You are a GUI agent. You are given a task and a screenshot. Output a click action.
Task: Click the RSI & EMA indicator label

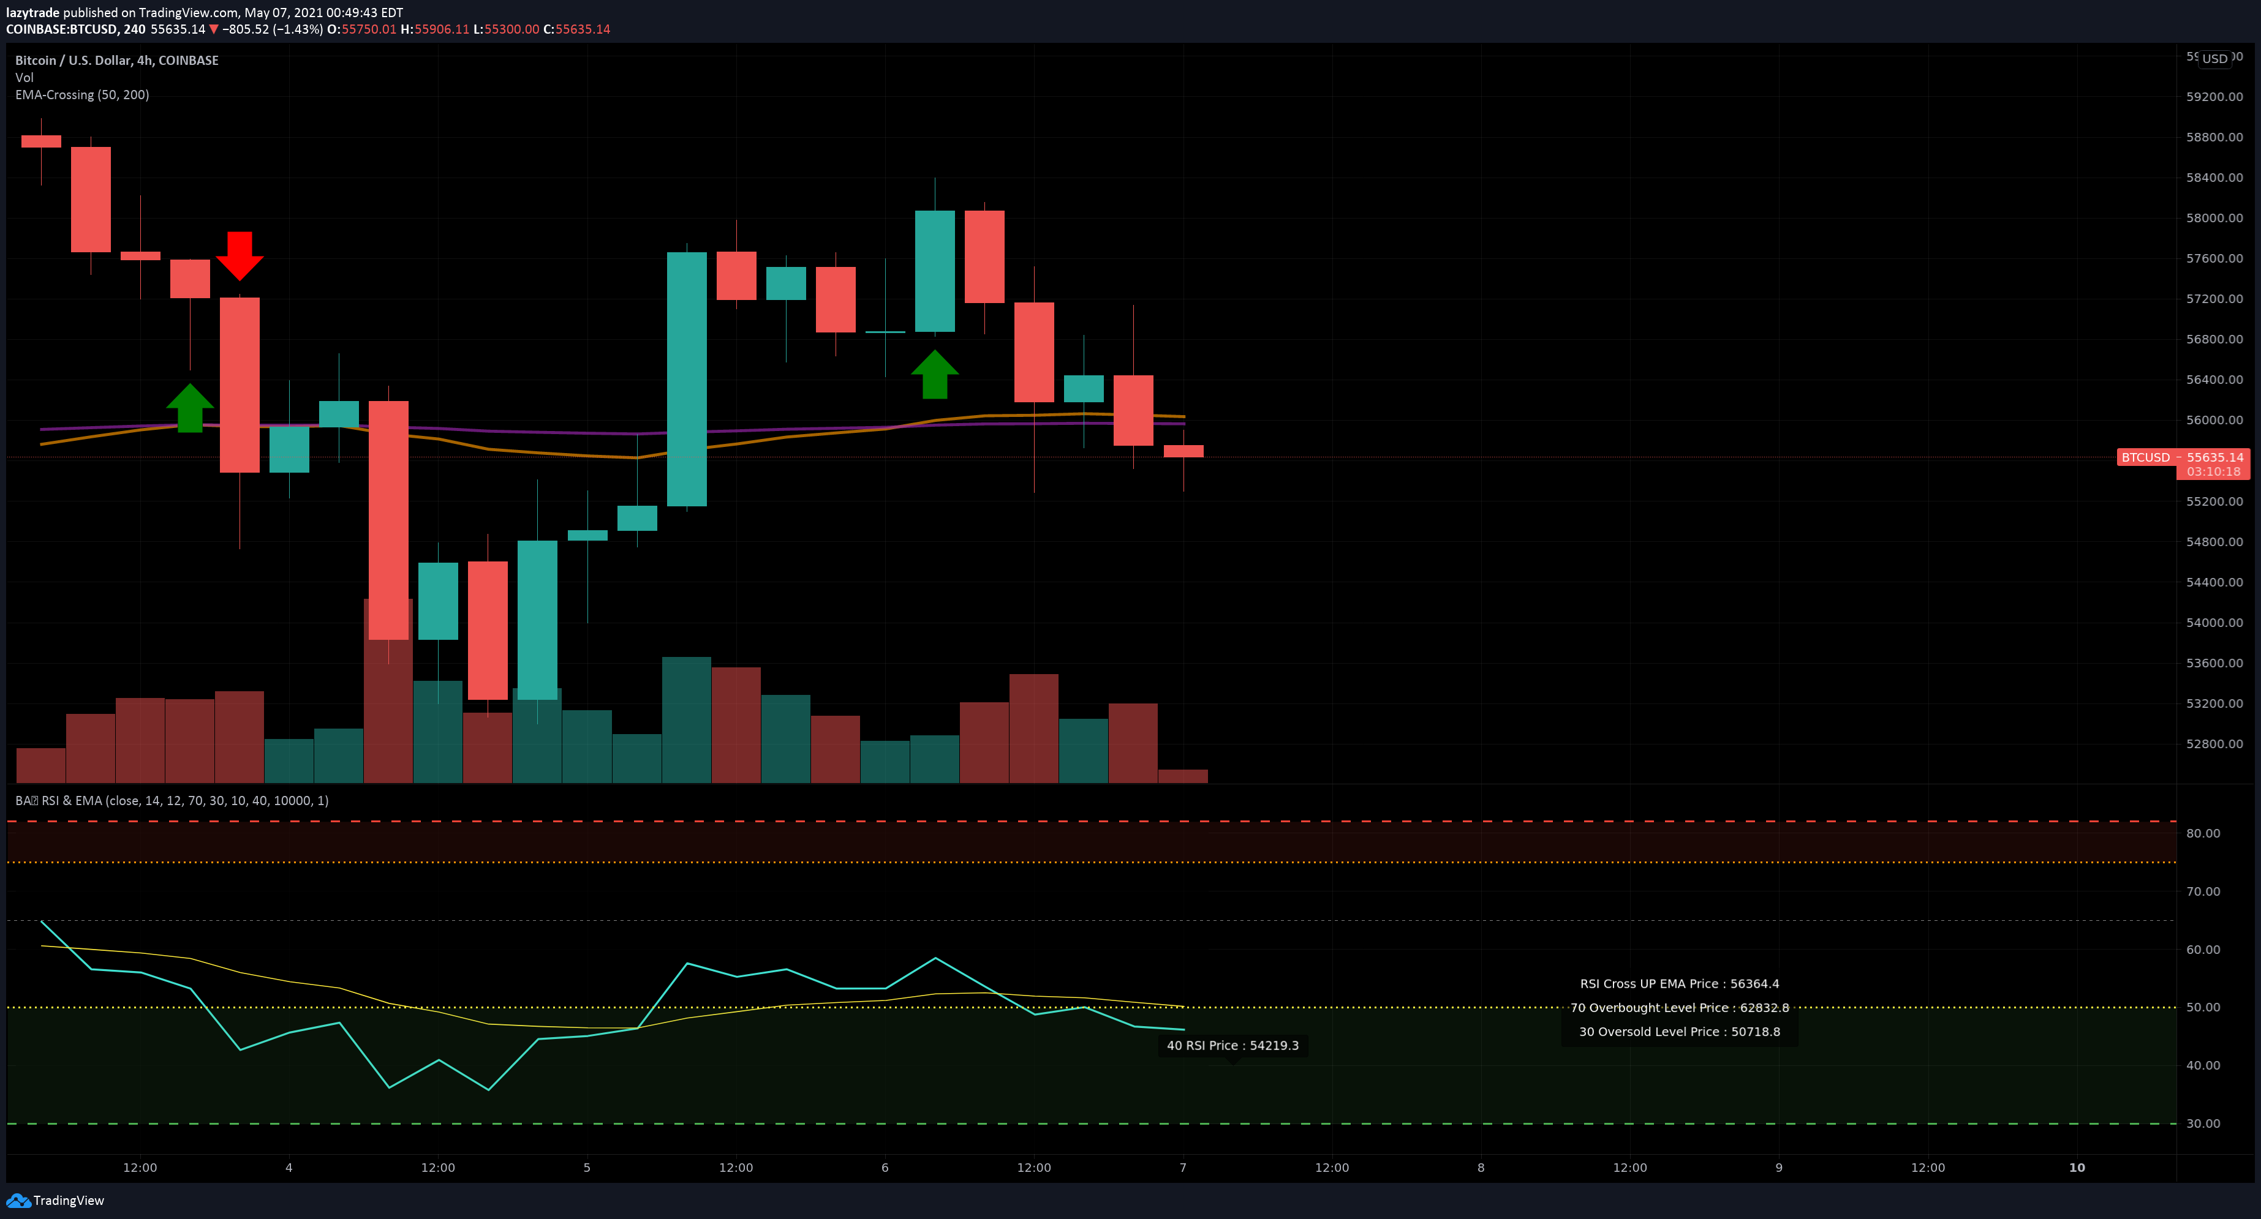[172, 801]
